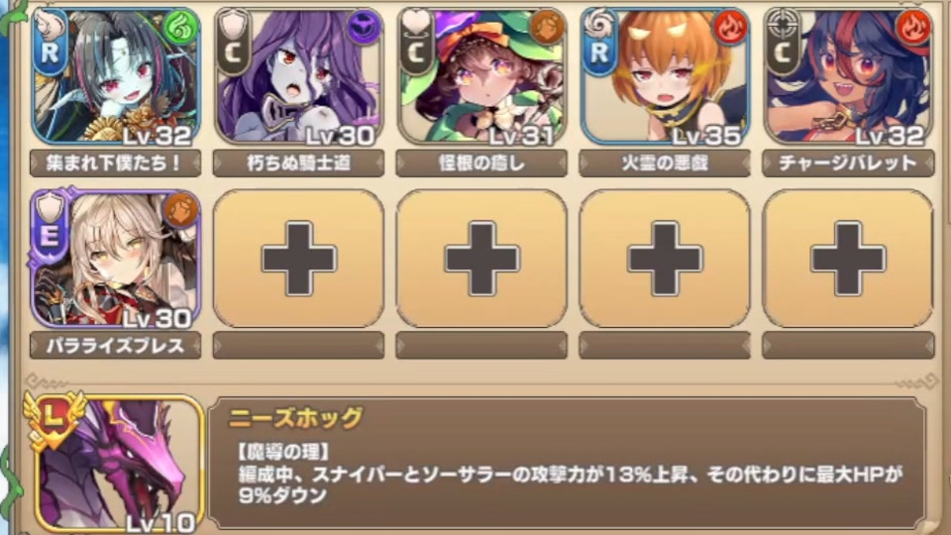Select the Lv32 R-rank blue-skinned character
951x535 pixels.
click(x=115, y=77)
